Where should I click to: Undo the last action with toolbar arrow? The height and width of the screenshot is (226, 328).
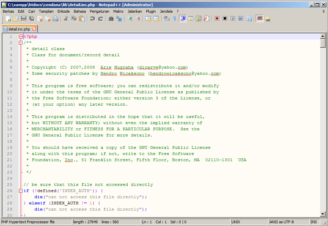point(93,19)
